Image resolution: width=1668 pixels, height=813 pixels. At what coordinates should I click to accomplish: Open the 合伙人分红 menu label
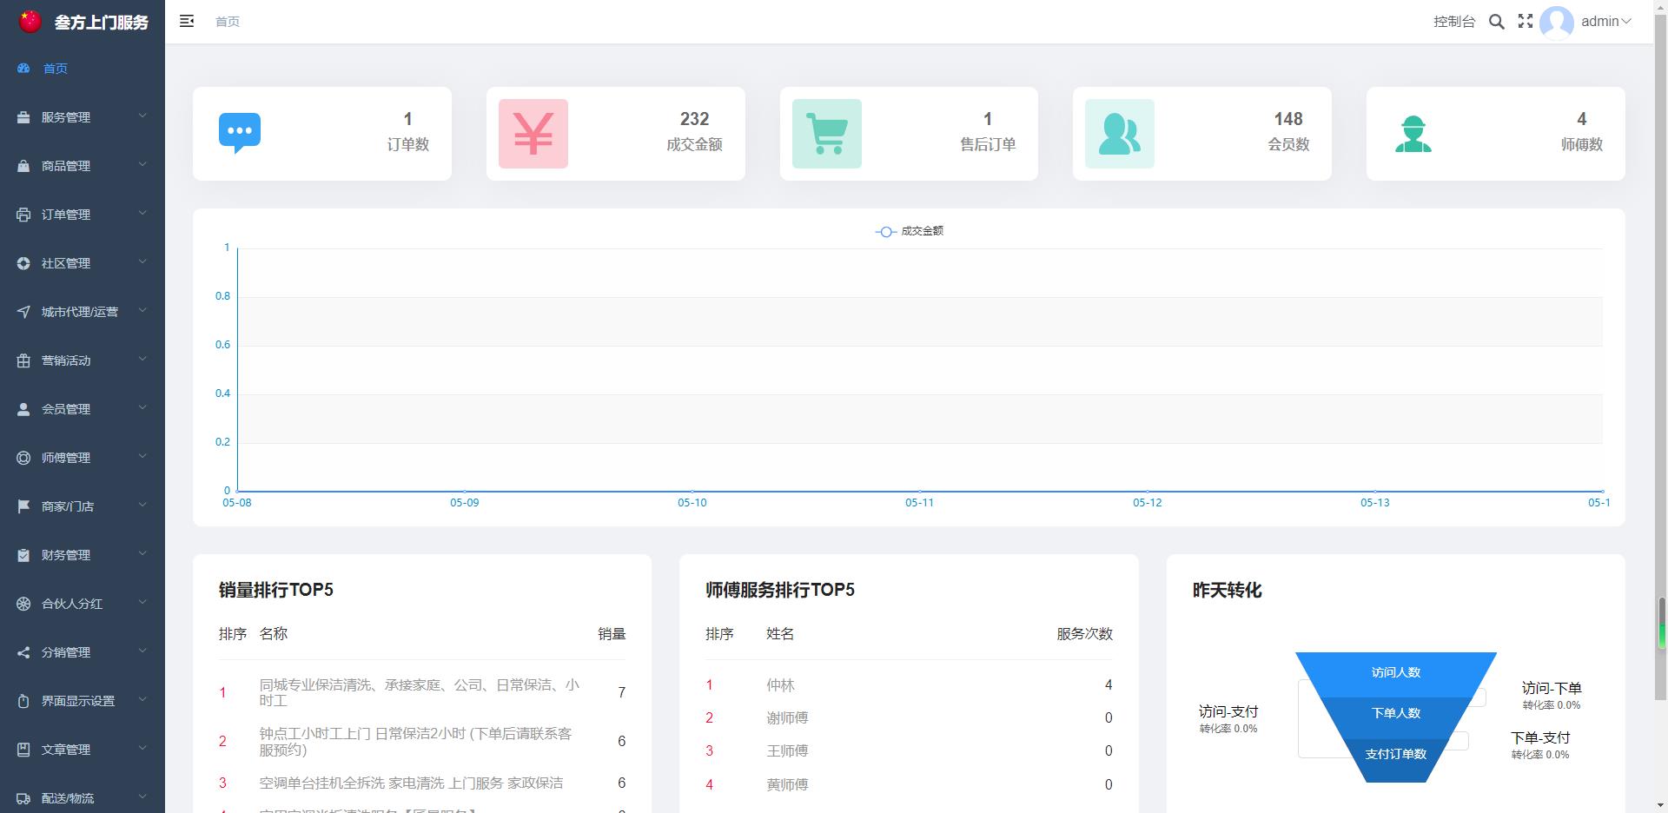click(72, 604)
